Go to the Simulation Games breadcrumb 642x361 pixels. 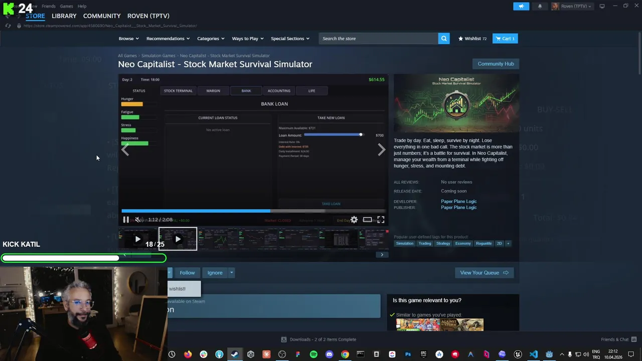coord(158,56)
